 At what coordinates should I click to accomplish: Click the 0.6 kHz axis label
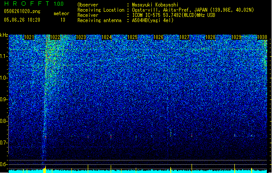pos(4,164)
